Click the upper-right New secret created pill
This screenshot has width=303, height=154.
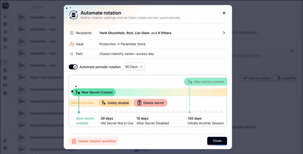pyautogui.click(x=205, y=82)
